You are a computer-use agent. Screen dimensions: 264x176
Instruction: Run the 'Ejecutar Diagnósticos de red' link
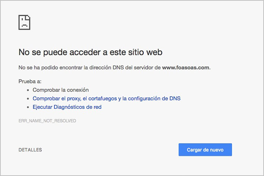tap(67, 107)
